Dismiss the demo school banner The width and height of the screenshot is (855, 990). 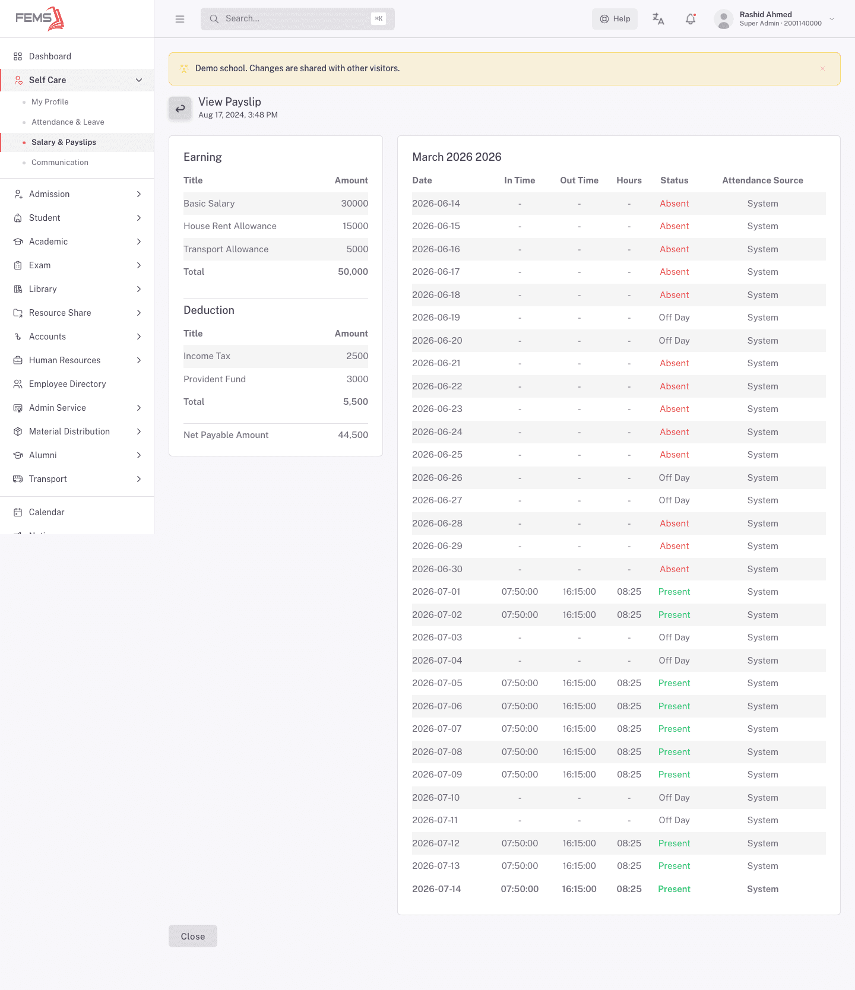click(x=822, y=69)
